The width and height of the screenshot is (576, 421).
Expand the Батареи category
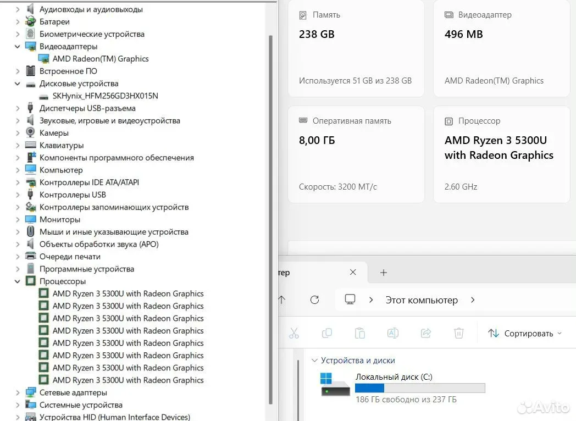(17, 22)
